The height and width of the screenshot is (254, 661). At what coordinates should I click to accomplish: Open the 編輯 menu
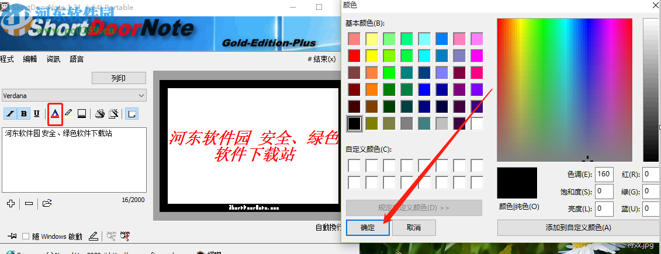30,60
